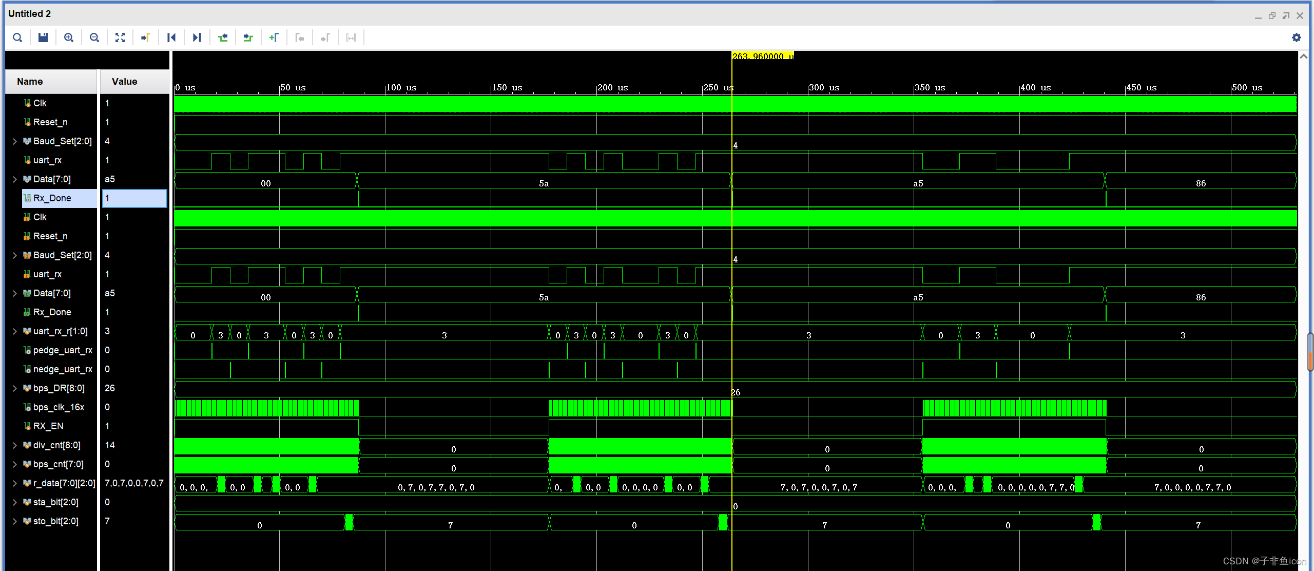This screenshot has width=1314, height=571.
Task: Zoom in on the waveform
Action: coord(69,37)
